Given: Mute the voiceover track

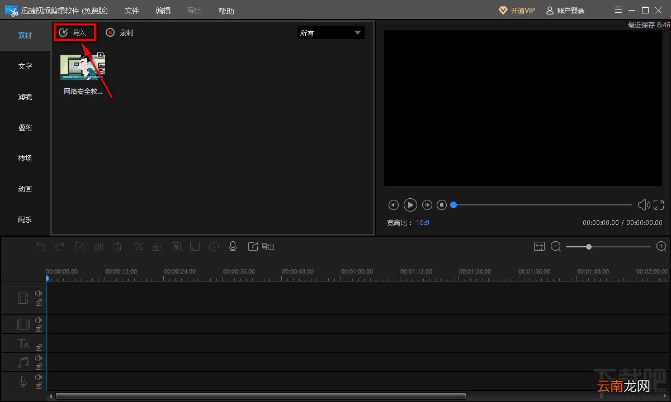Looking at the screenshot, I should (x=39, y=377).
